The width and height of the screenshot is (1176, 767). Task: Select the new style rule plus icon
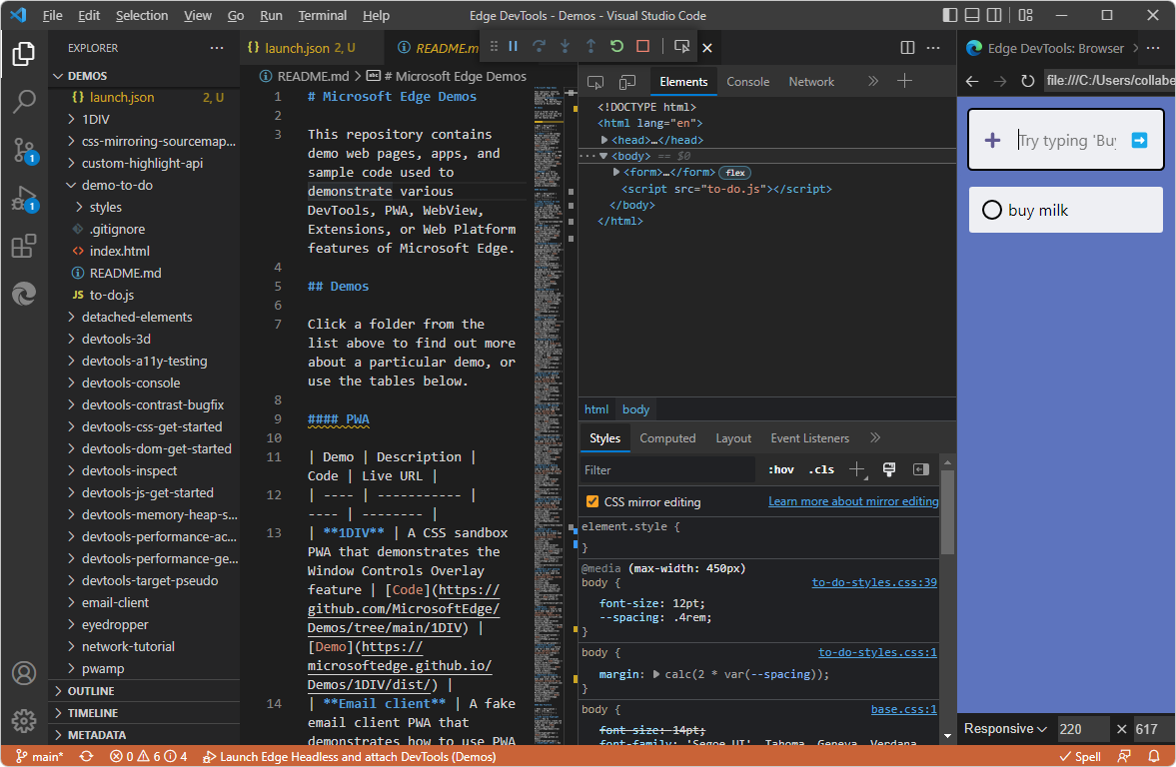pos(855,469)
